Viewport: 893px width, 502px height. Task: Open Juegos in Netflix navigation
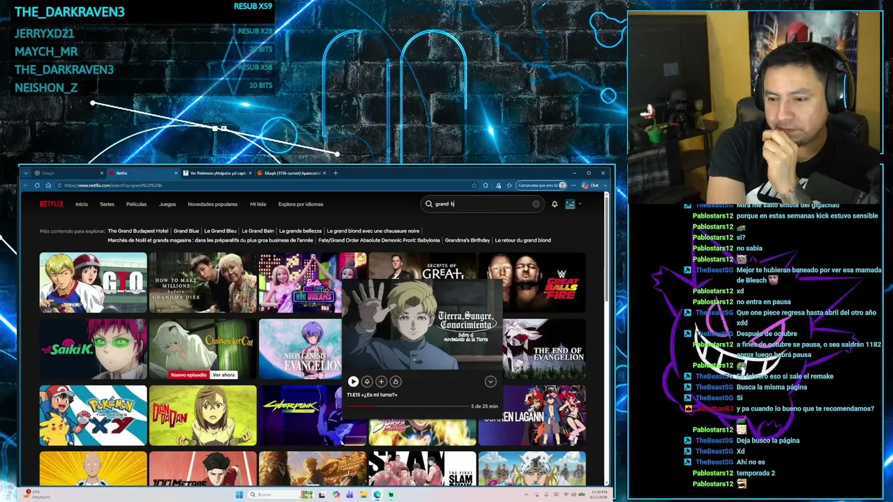tap(167, 204)
